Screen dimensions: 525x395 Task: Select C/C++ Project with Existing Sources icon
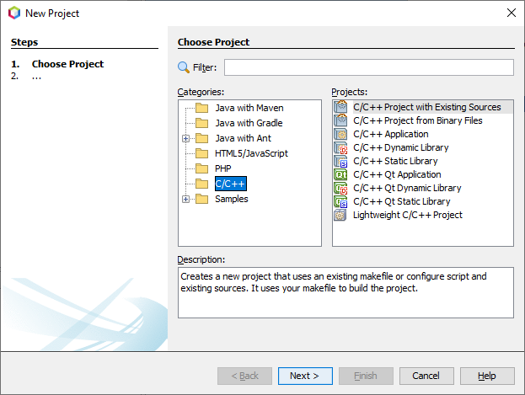340,107
